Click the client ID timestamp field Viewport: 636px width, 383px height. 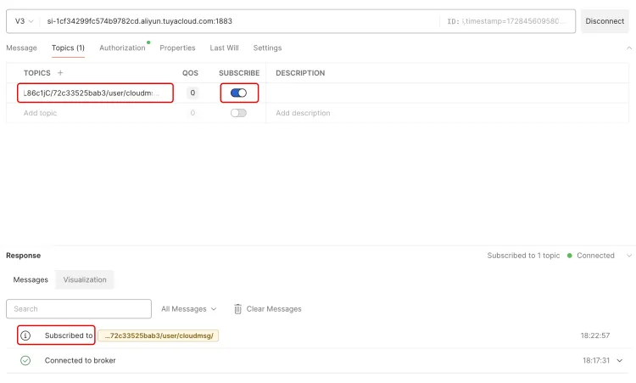click(x=507, y=21)
